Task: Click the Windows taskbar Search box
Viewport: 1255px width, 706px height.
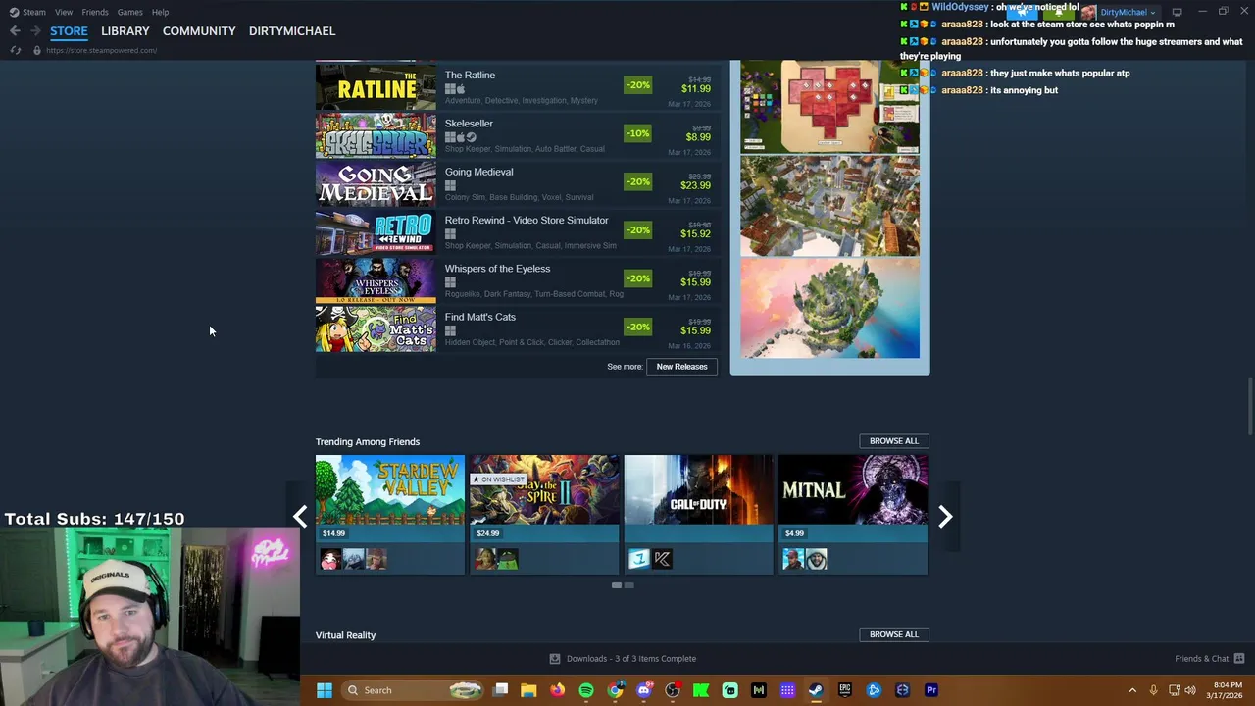Action: tap(413, 690)
